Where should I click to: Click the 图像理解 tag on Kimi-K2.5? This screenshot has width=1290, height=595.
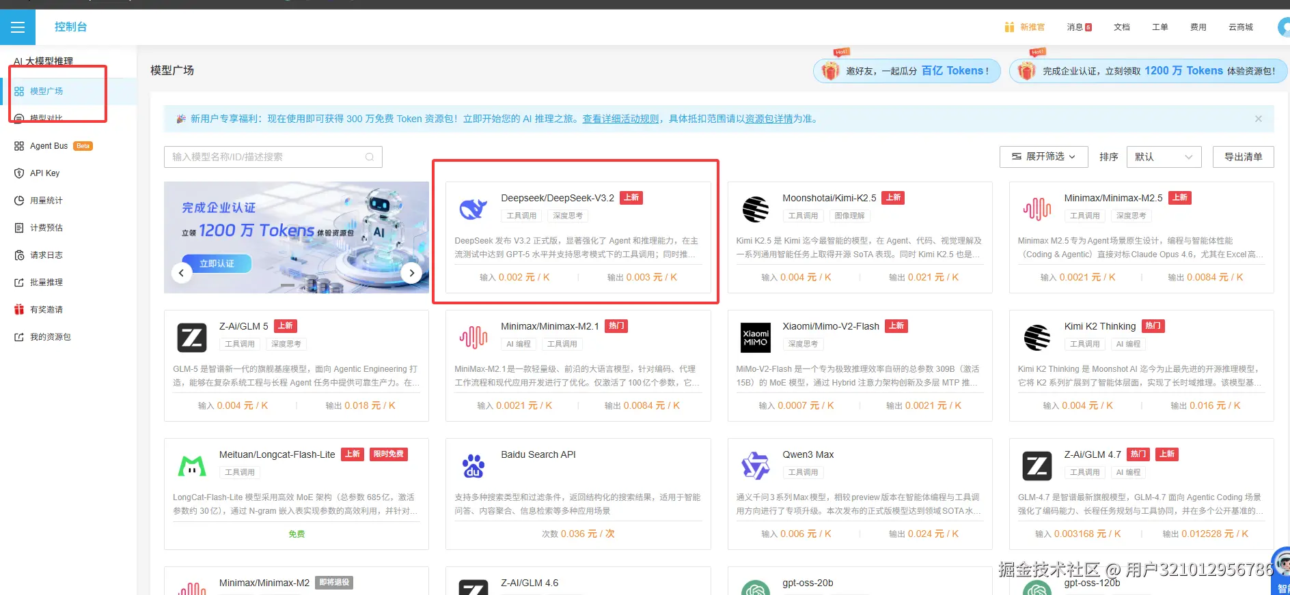(x=849, y=216)
